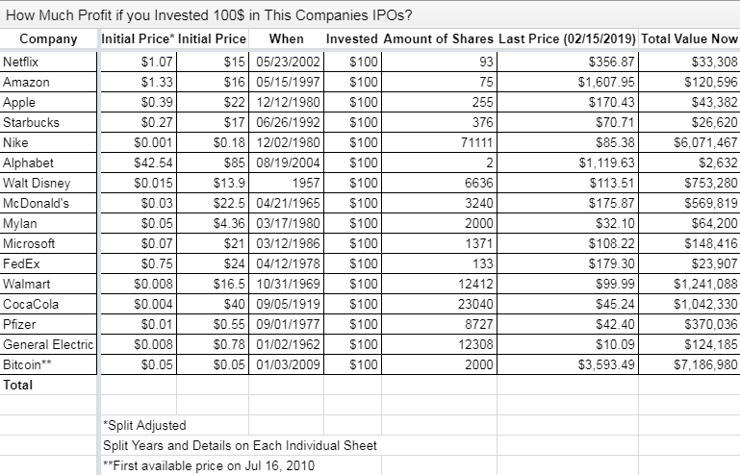Click the Split Adjusted footnote text
This screenshot has width=740, height=475.
click(x=144, y=425)
